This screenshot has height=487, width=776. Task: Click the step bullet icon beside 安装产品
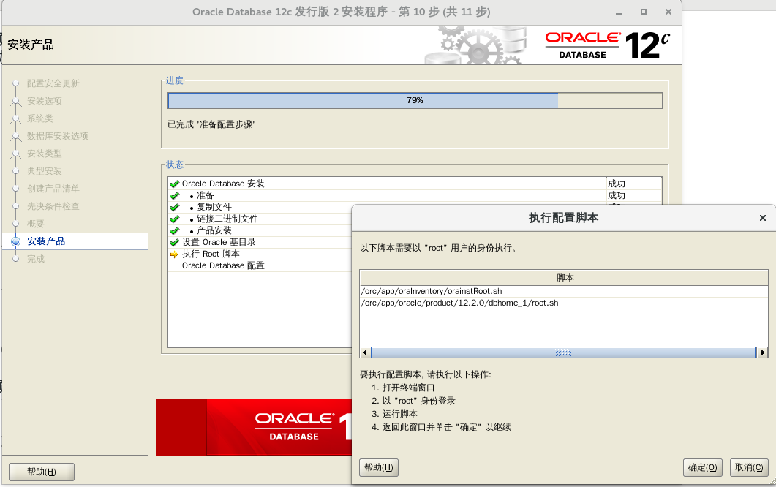[x=16, y=241]
